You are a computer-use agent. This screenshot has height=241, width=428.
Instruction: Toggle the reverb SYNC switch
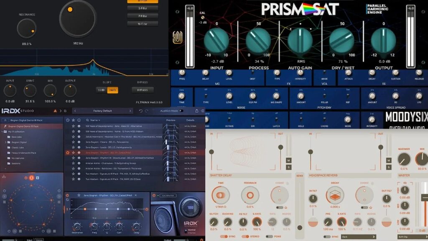pyautogui.click(x=327, y=236)
